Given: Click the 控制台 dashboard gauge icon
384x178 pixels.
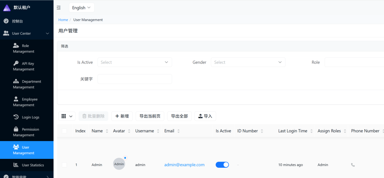Looking at the screenshot, I should coord(6,21).
